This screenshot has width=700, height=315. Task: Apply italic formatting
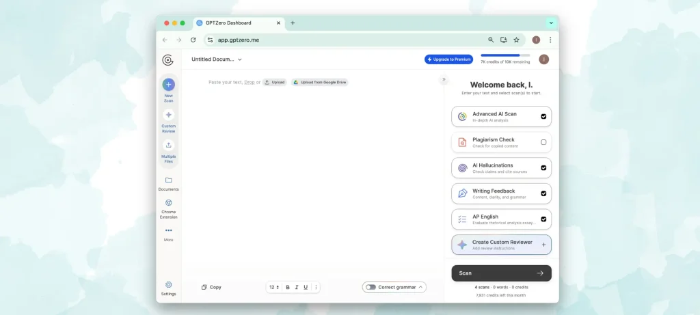pyautogui.click(x=297, y=288)
